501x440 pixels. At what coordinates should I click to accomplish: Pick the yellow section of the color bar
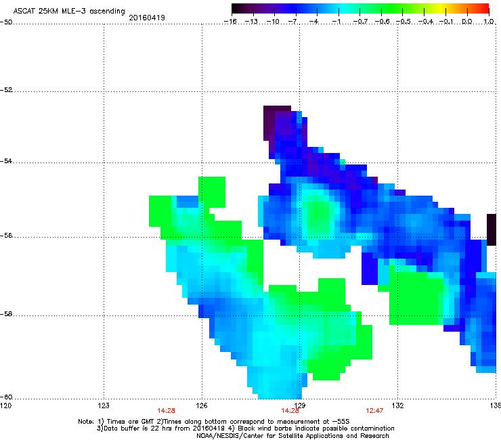click(441, 9)
